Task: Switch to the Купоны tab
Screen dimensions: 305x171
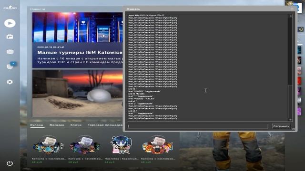Action: tap(37, 125)
